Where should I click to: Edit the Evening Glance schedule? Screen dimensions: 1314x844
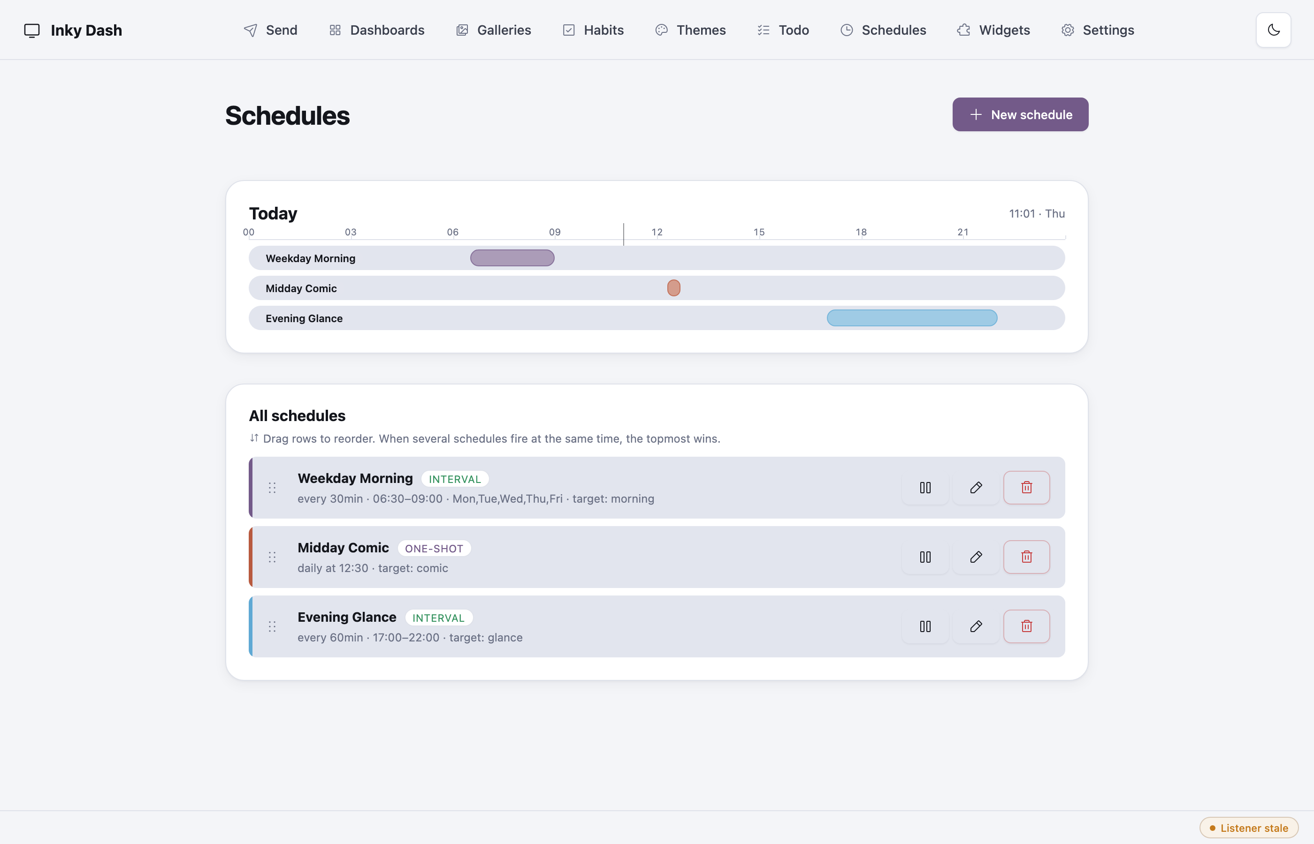[x=976, y=626]
